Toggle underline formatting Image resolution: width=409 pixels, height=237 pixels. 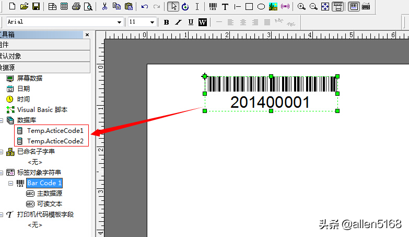click(191, 22)
